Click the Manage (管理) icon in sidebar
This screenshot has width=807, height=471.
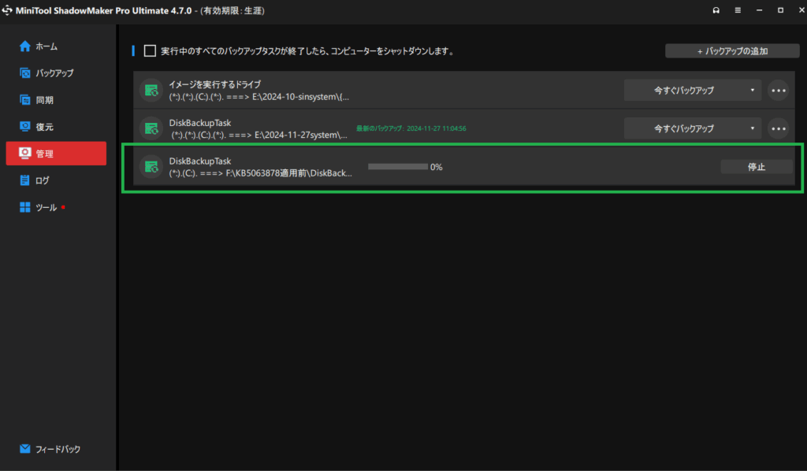click(x=24, y=154)
